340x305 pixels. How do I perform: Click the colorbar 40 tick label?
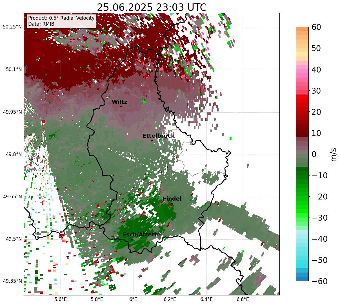pyautogui.click(x=316, y=69)
